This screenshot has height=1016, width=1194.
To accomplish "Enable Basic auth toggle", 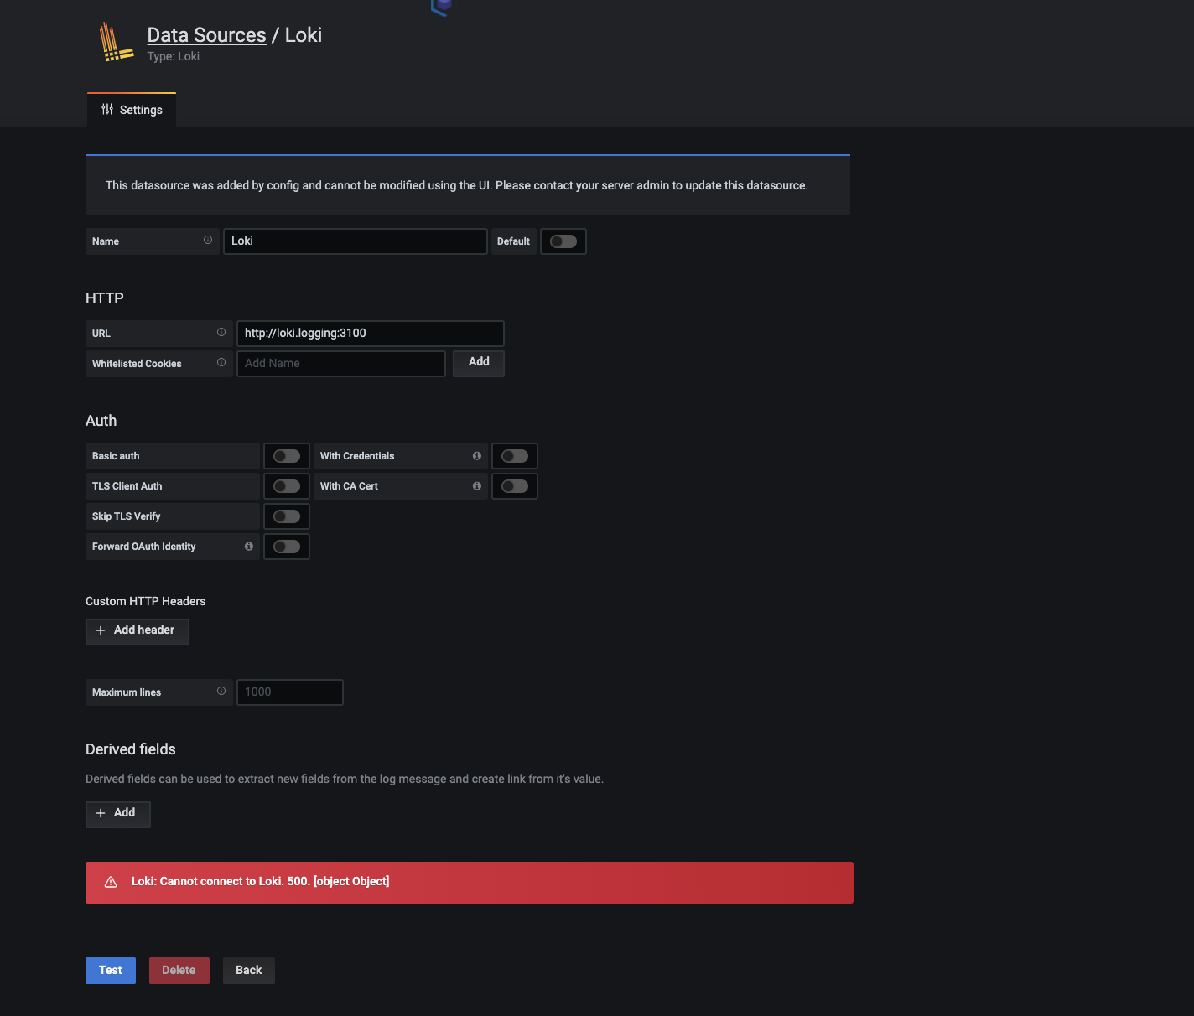I will point(287,456).
